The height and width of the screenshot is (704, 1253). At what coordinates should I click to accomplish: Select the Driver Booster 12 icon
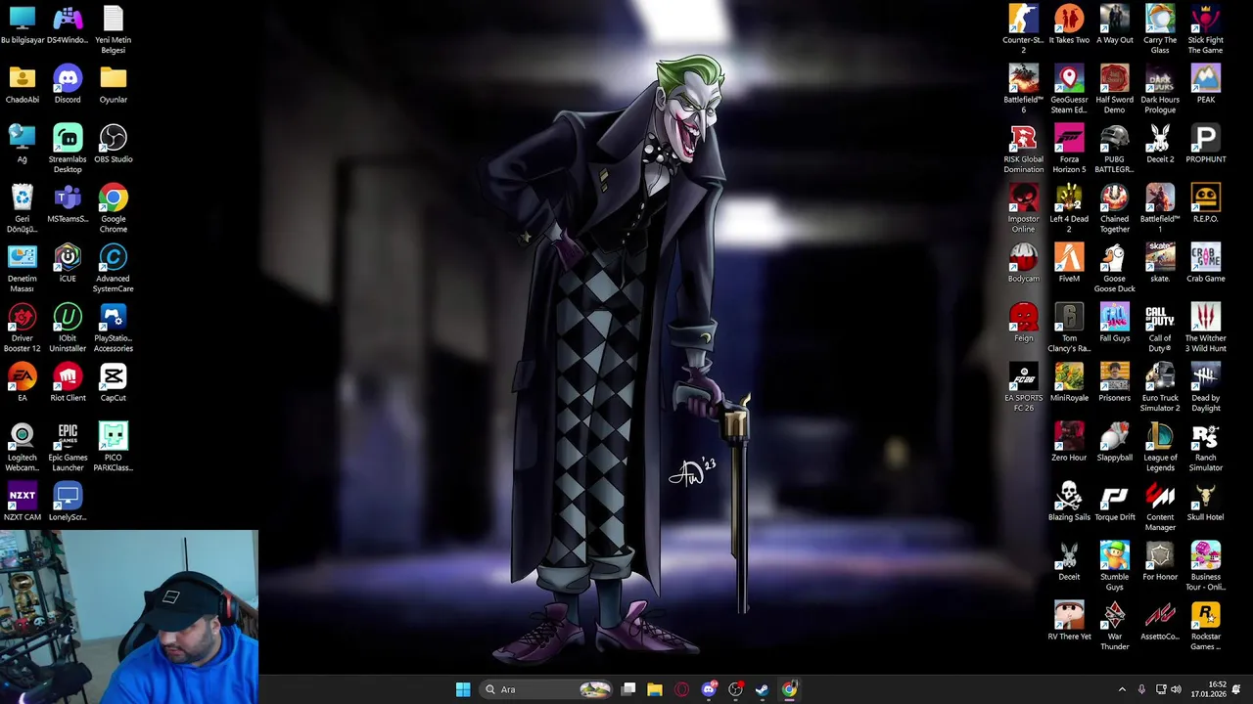[x=23, y=329]
